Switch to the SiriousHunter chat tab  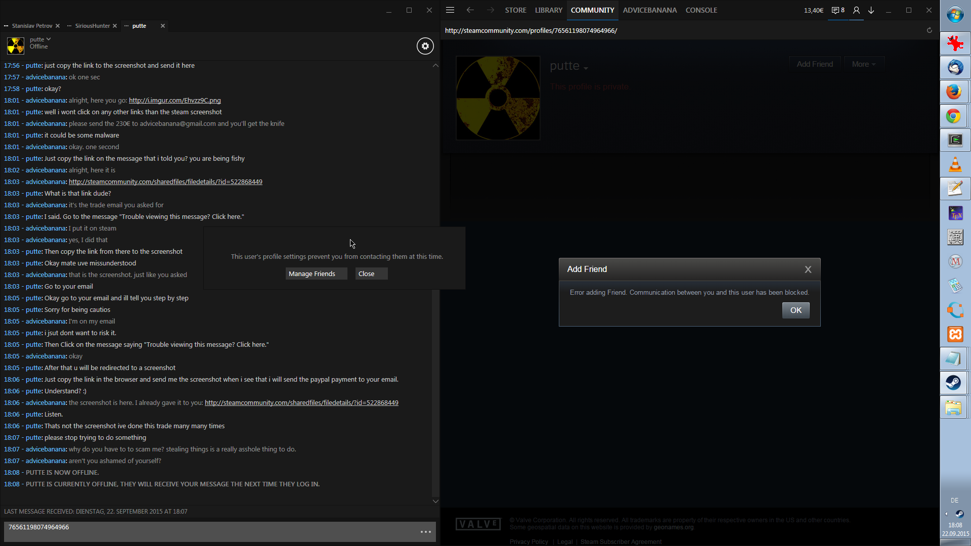tap(92, 26)
